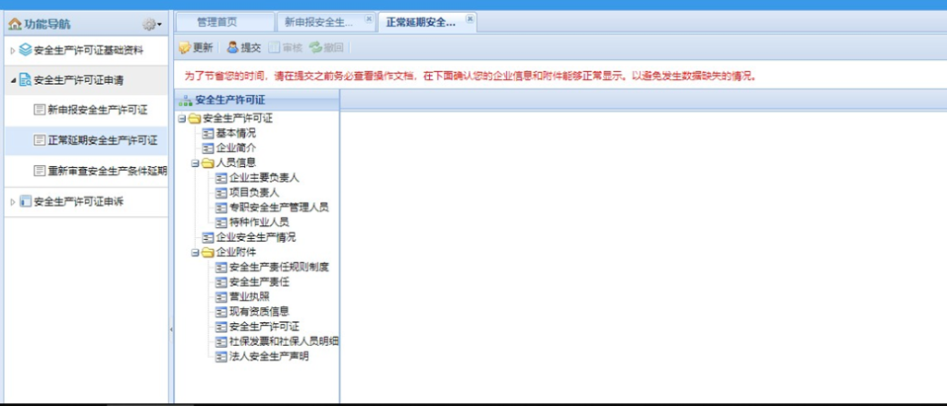
Task: Select 企业简介 in the tree
Action: click(236, 149)
